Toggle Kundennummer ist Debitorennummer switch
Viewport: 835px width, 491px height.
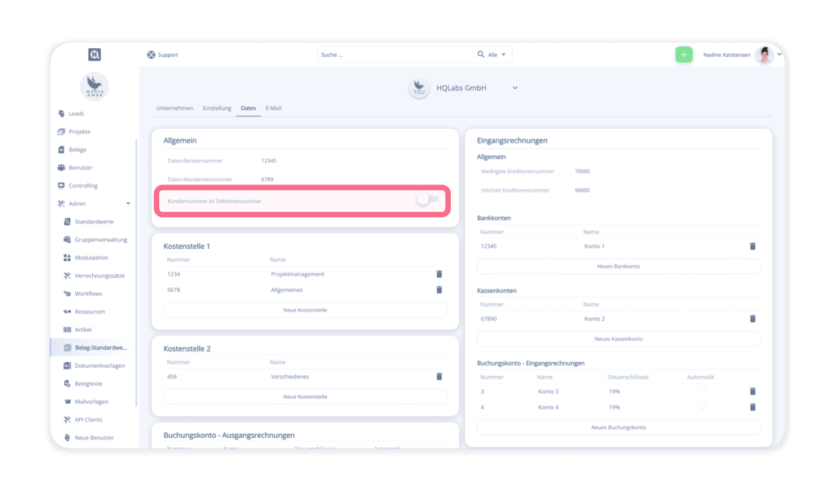tap(427, 200)
